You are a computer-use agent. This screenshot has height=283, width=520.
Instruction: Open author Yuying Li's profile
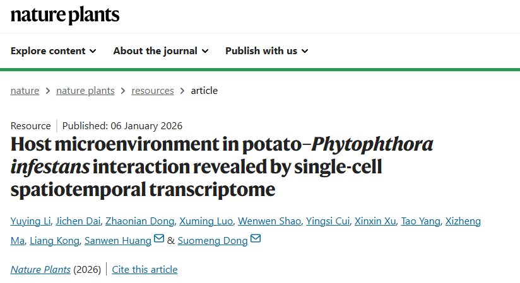tap(29, 221)
